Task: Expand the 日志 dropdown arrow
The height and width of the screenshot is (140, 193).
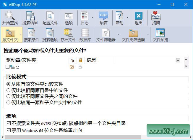Action: pos(93,17)
